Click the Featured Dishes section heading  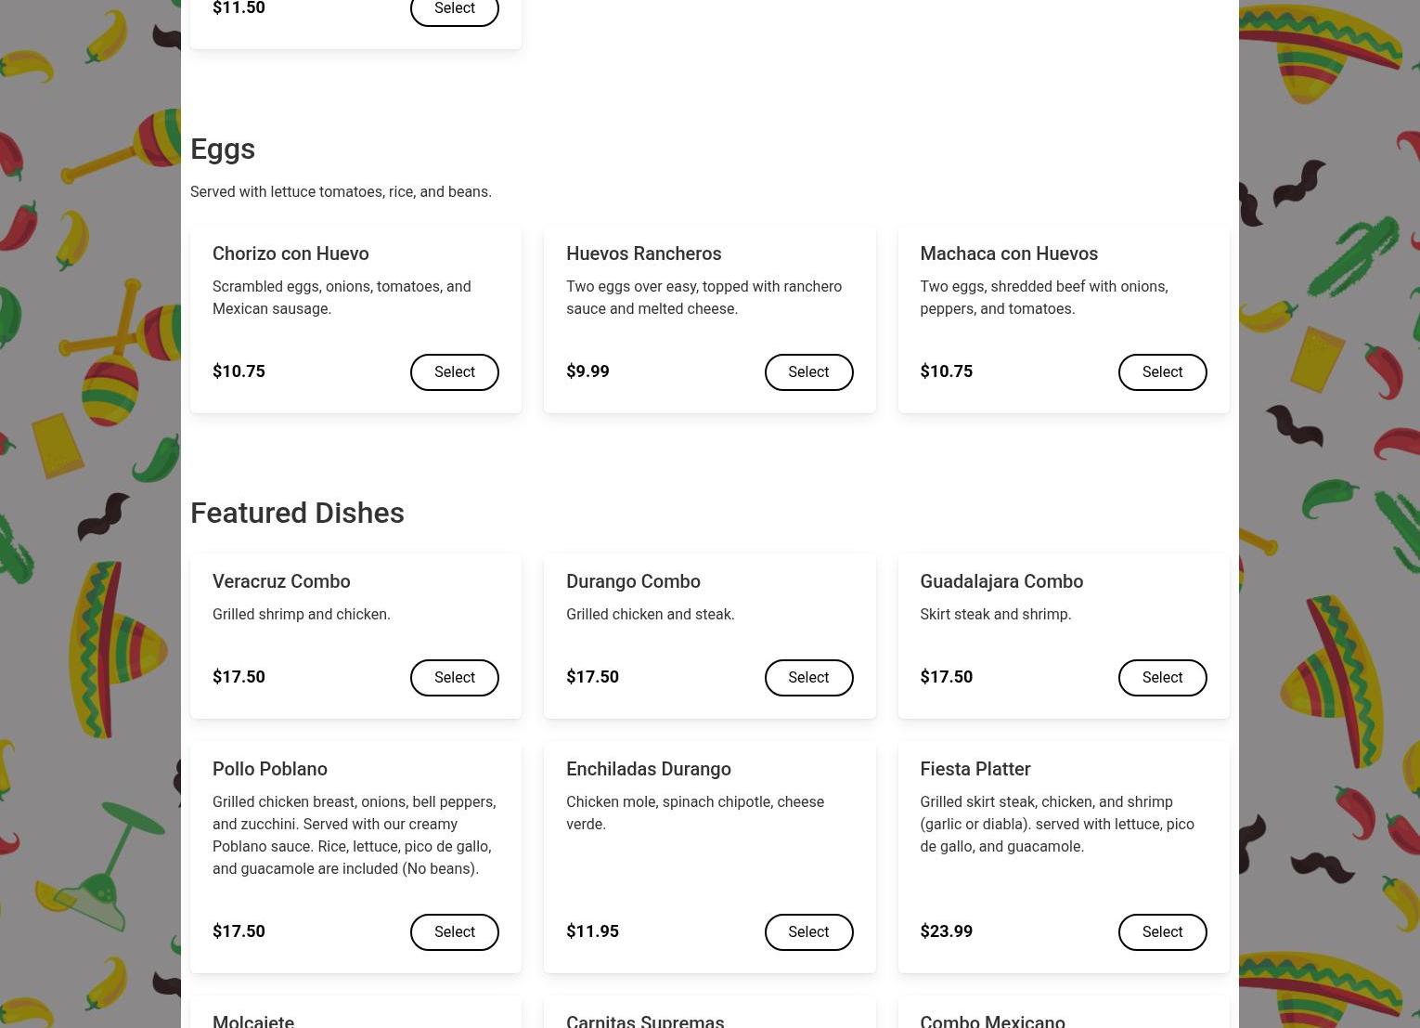(297, 513)
